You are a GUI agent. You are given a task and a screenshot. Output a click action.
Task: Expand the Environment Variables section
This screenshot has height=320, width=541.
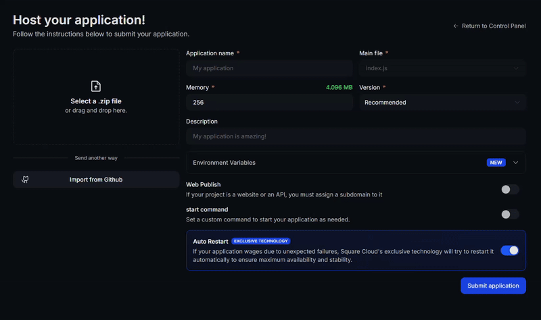coord(356,163)
